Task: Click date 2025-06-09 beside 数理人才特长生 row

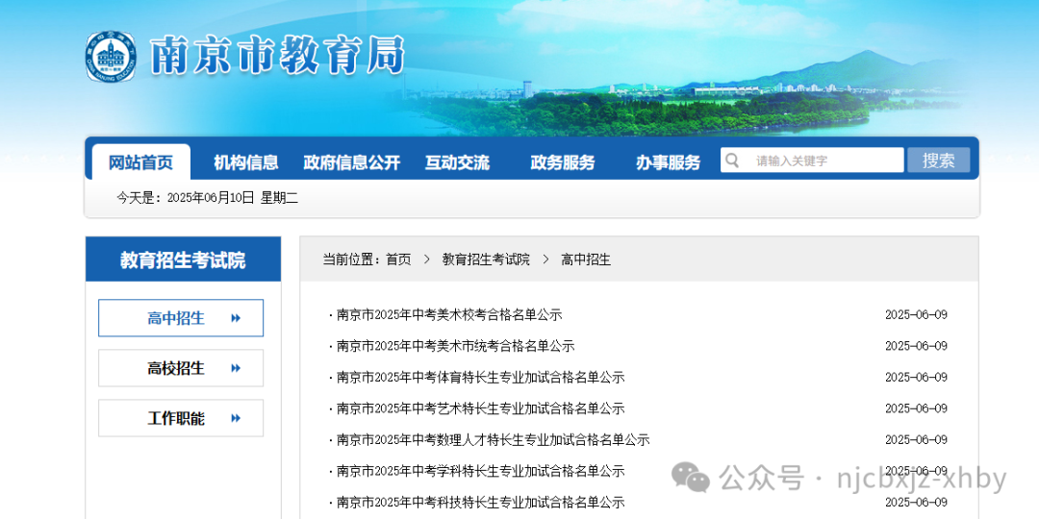Action: click(917, 439)
